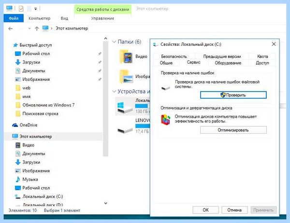Open the quick access toolbar dropdown arrow
Image resolution: width=290 pixels, height=223 pixels.
36,9
